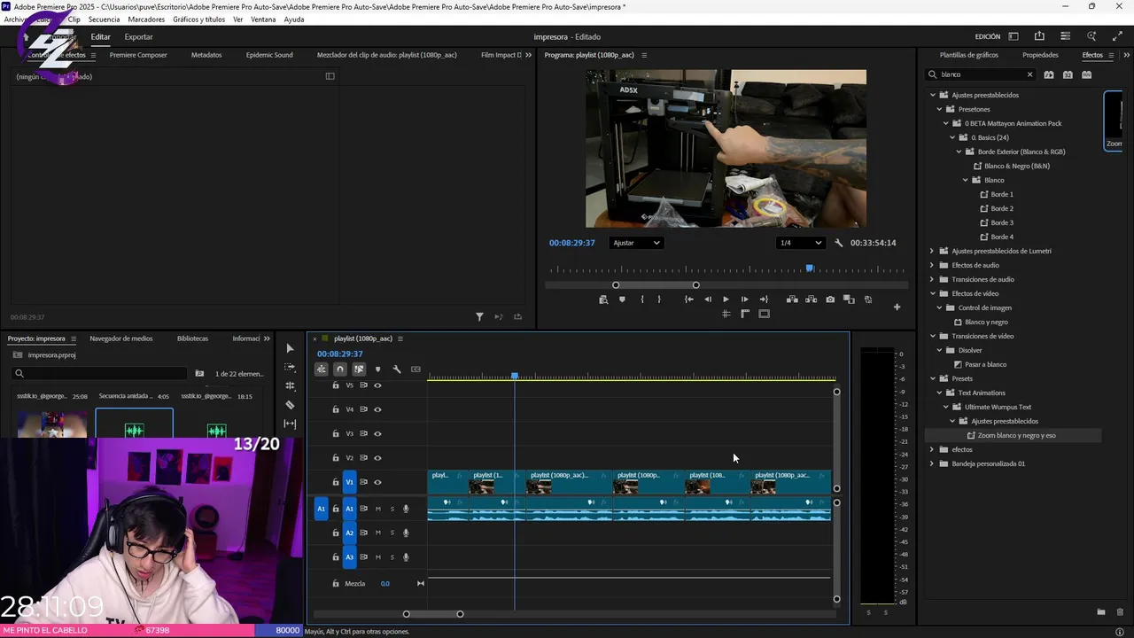1134x638 pixels.
Task: Expand Efectos de audio folder
Action: [x=932, y=265]
